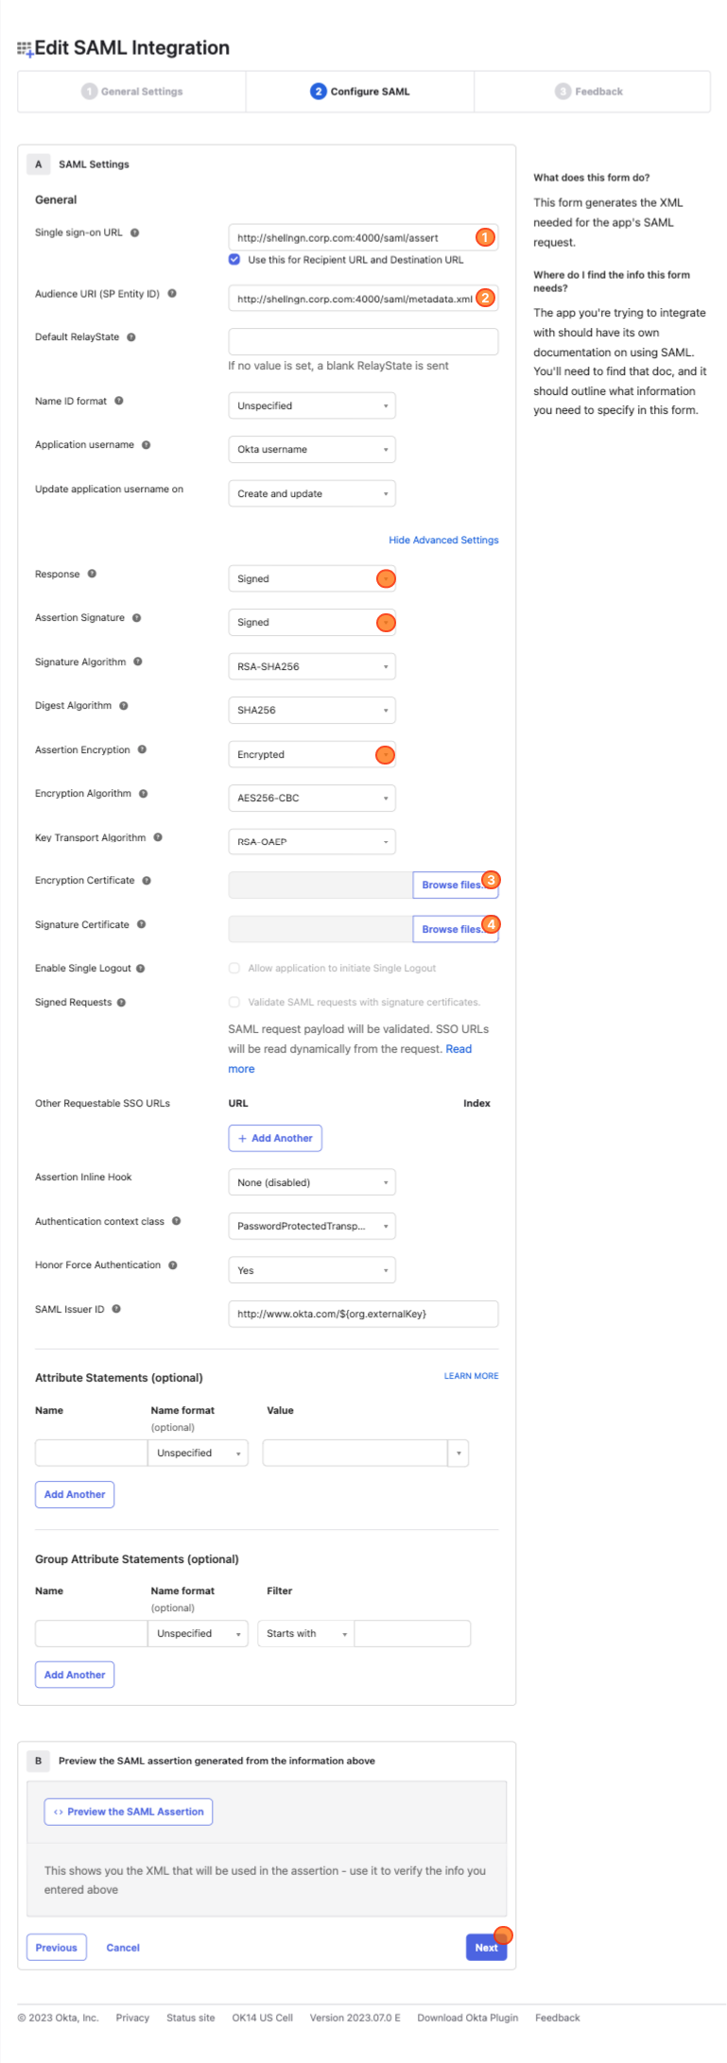727x2063 pixels.
Task: Click Hide Advanced Settings link
Action: (443, 540)
